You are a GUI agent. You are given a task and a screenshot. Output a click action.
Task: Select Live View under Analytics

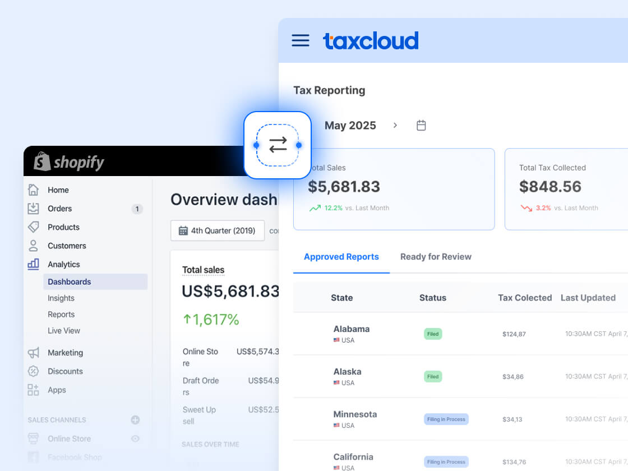(x=64, y=331)
